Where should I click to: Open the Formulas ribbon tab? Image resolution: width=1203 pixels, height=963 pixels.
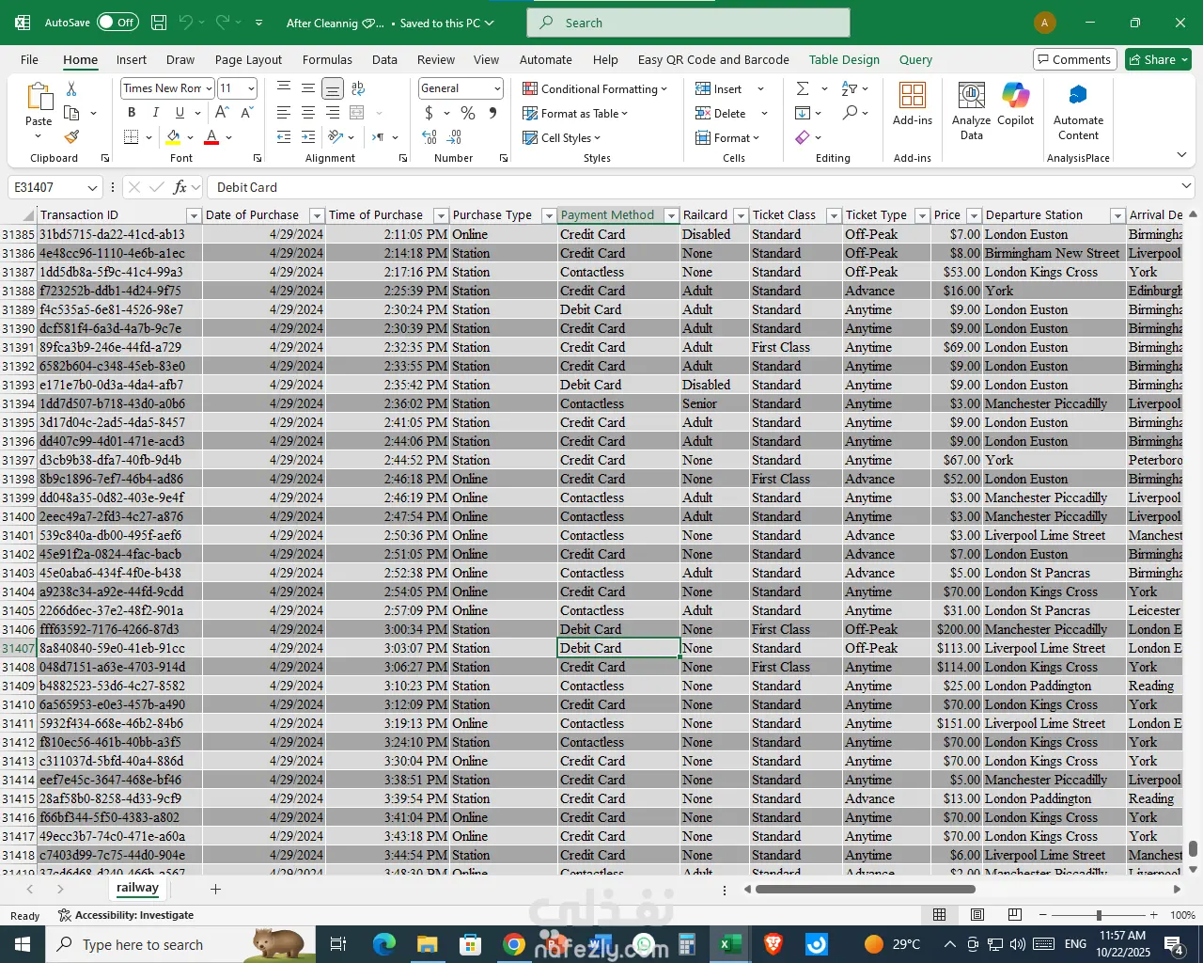(327, 59)
